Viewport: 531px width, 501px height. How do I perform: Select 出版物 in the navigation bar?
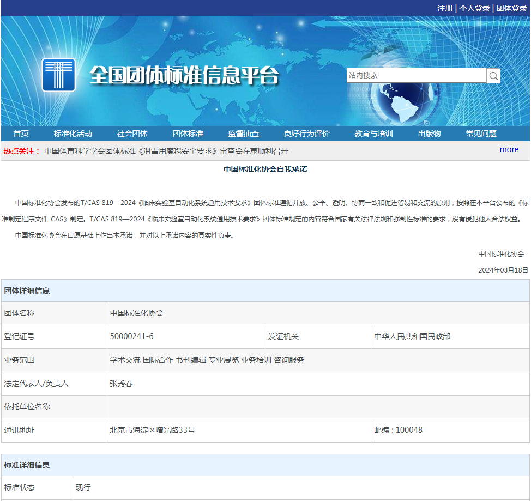click(x=430, y=134)
